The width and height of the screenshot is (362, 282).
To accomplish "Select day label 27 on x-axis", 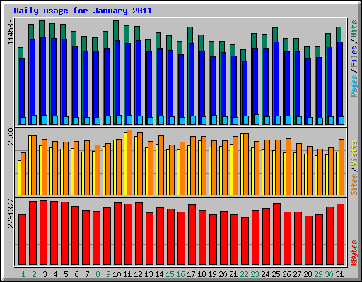I will [297, 274].
